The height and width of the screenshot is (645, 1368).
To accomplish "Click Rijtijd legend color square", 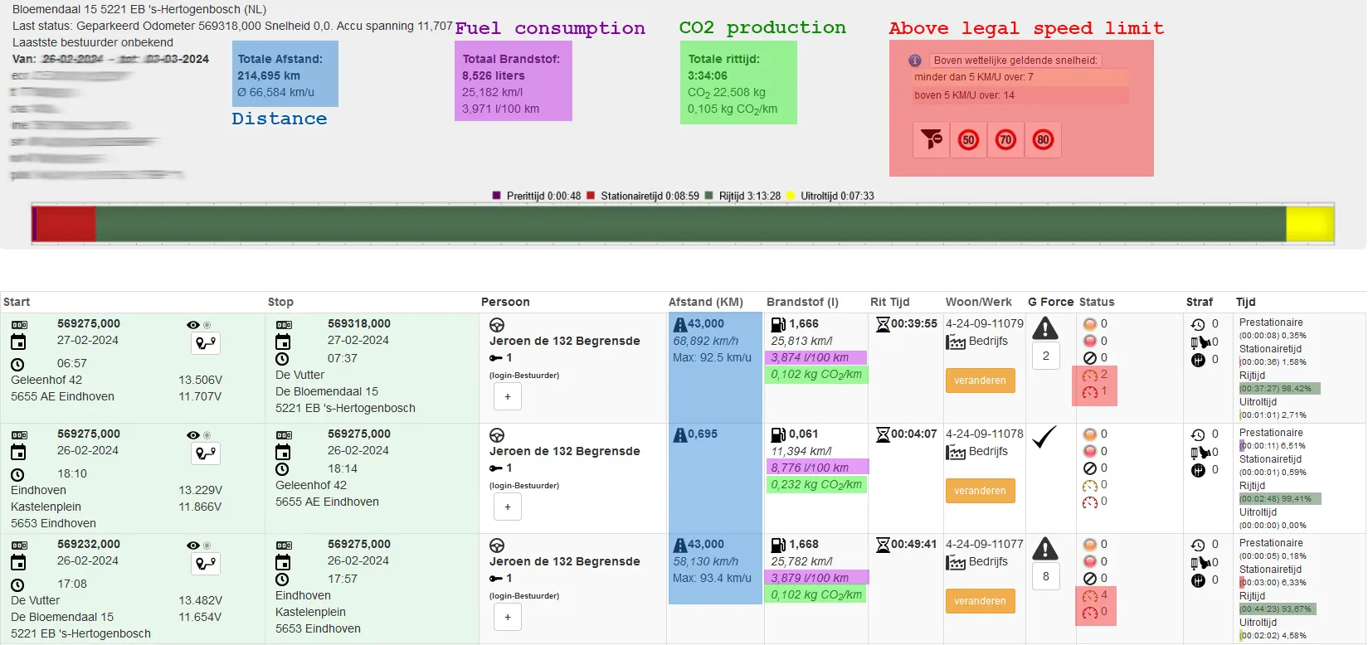I will (x=708, y=196).
